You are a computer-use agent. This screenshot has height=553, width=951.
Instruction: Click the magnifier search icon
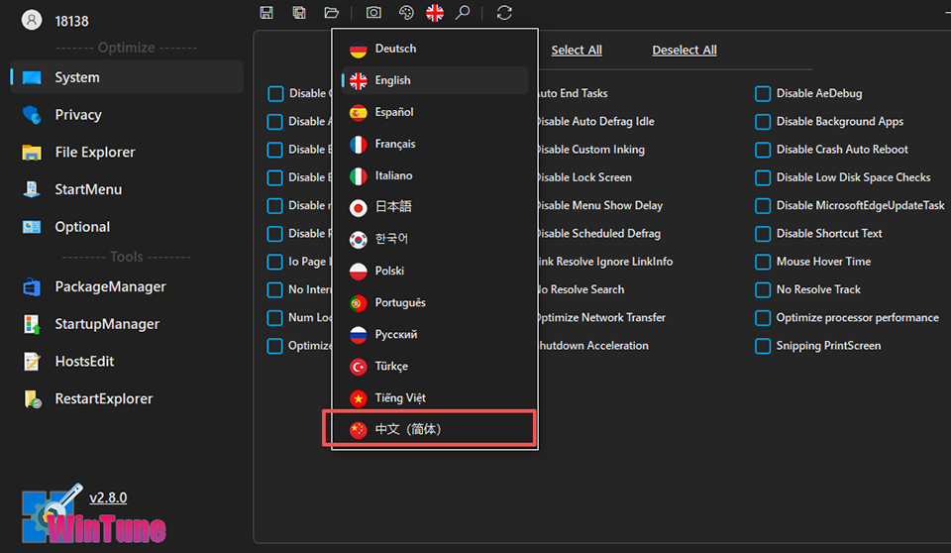463,13
